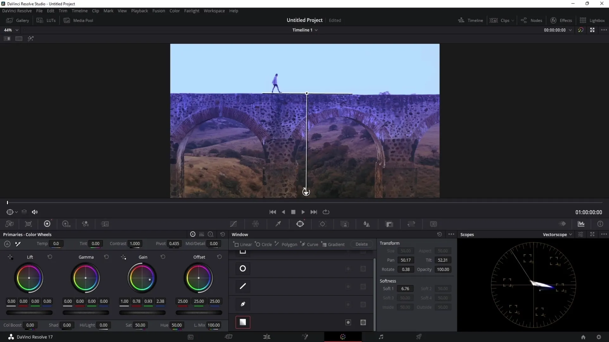Select the Curves adjustment tool

[x=233, y=224]
